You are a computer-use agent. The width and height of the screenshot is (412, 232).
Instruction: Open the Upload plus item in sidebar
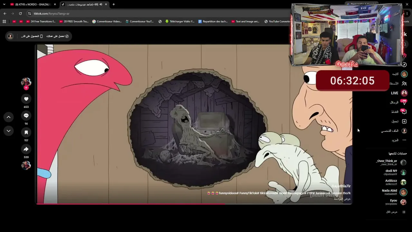click(399, 121)
